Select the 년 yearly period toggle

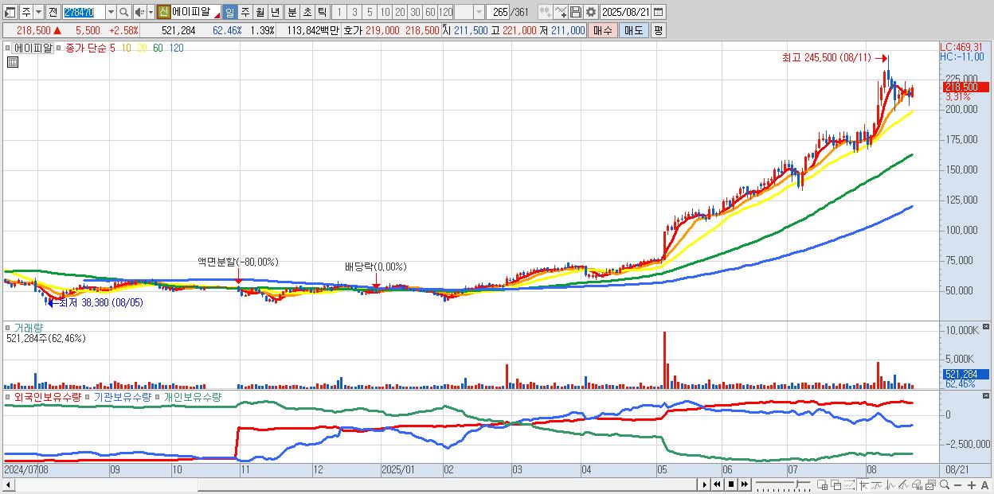click(x=275, y=12)
